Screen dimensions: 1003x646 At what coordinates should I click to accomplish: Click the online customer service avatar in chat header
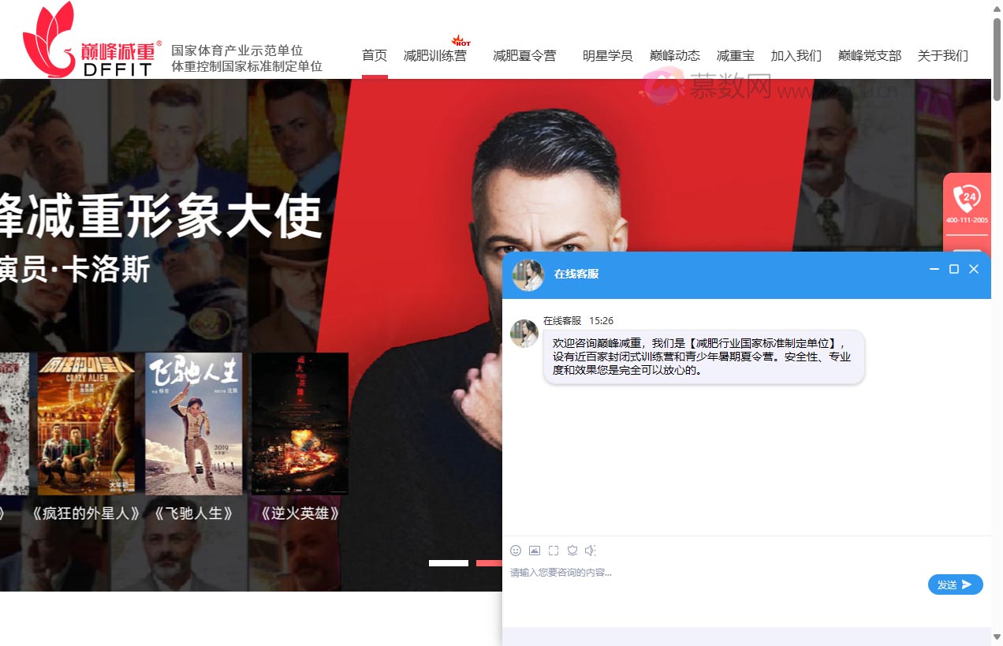528,274
